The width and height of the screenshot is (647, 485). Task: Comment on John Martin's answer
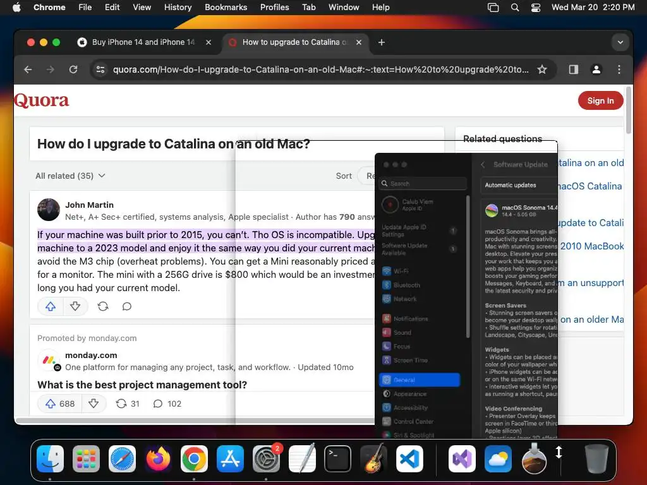(x=126, y=306)
